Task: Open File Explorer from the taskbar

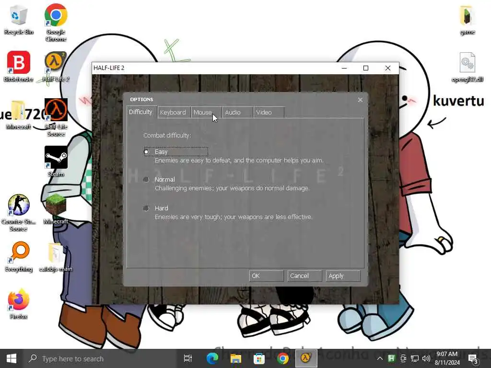Action: [x=236, y=358]
